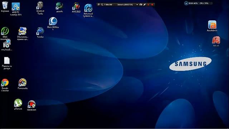This screenshot has height=129, width=229.
Task: Open Glary Utilities 5 shortcut
Action: (x=53, y=24)
